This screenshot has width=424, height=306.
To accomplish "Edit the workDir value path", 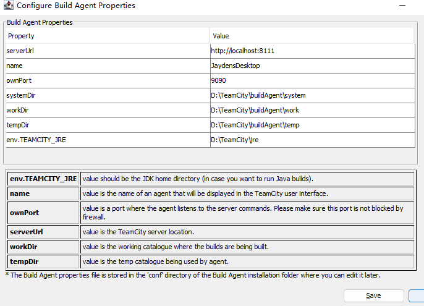I will click(313, 111).
